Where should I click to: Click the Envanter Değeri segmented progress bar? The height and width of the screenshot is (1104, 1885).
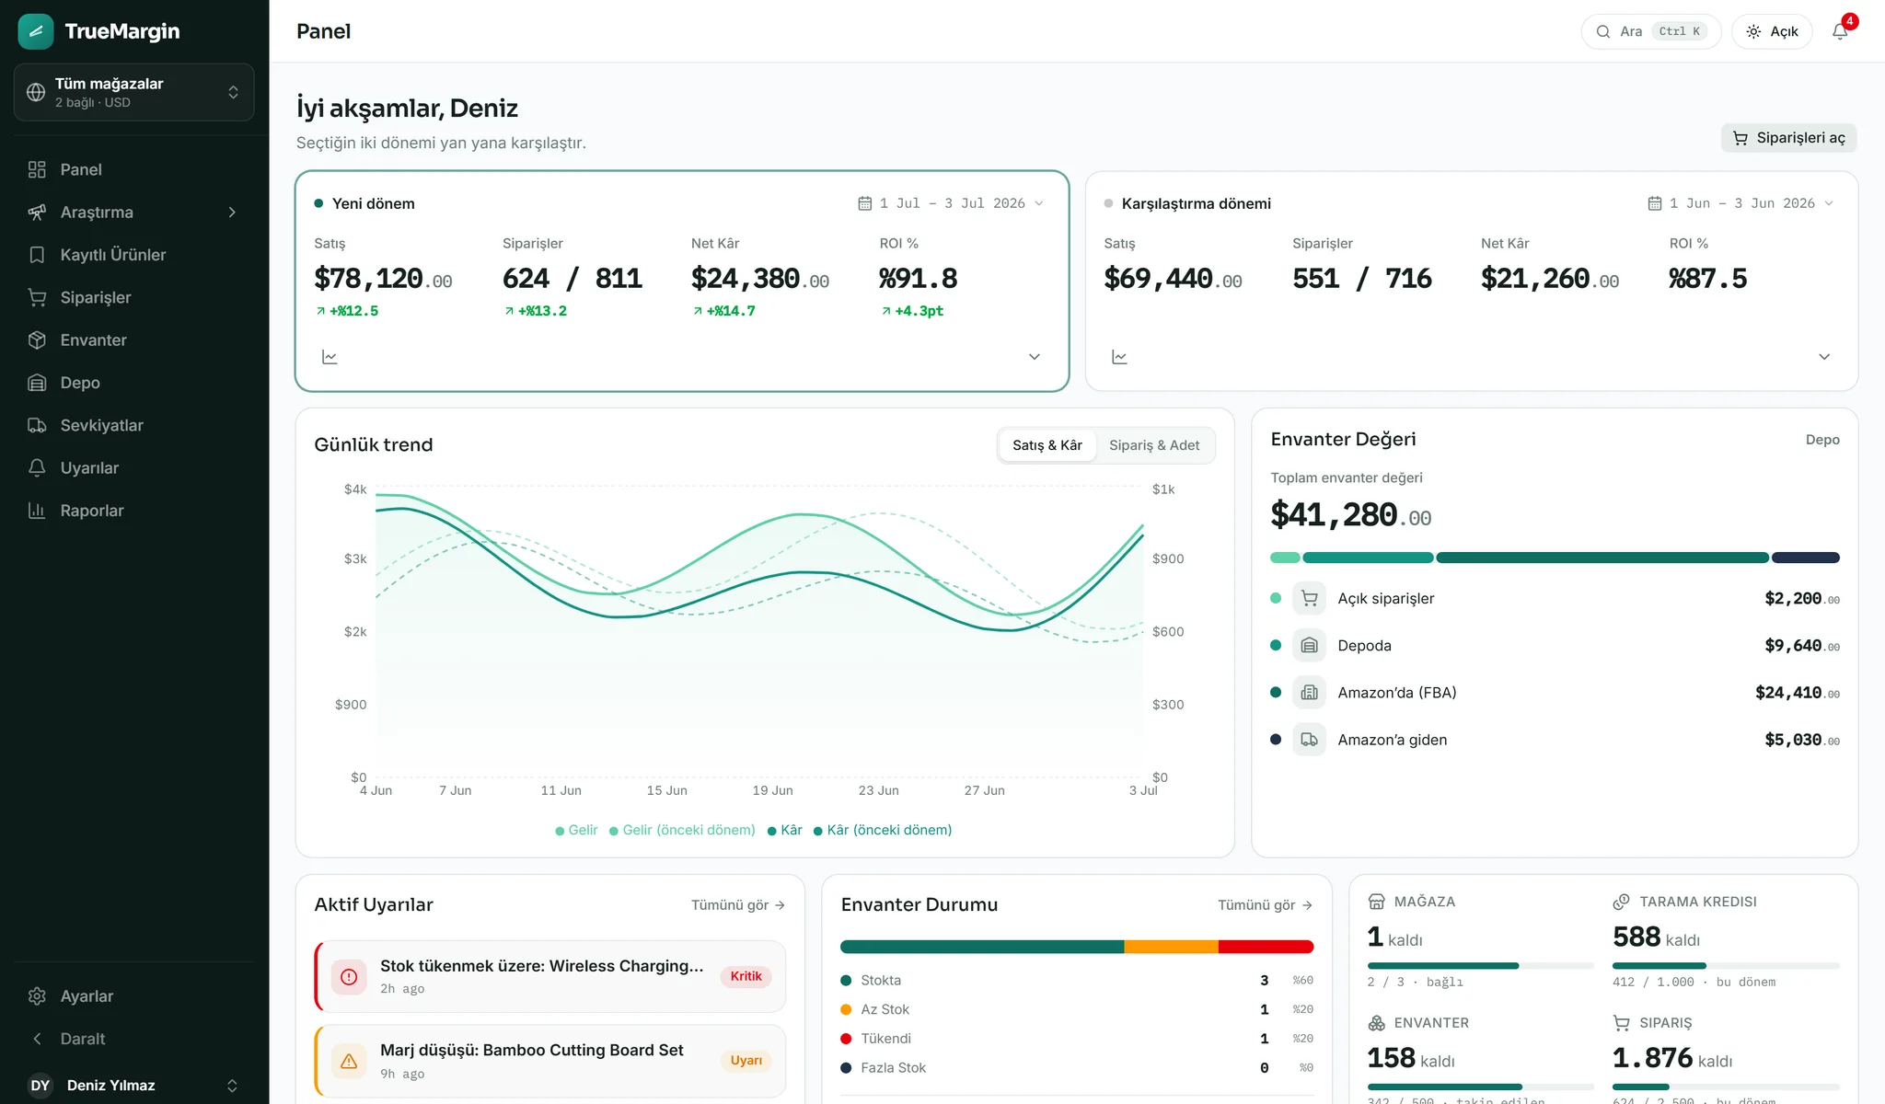point(1555,558)
